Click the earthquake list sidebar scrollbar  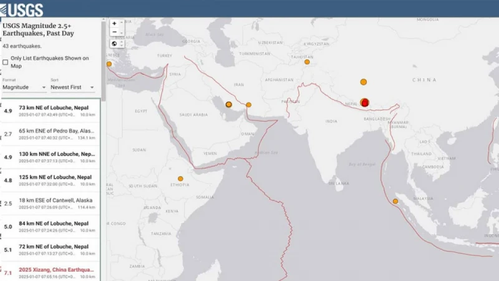click(x=104, y=62)
